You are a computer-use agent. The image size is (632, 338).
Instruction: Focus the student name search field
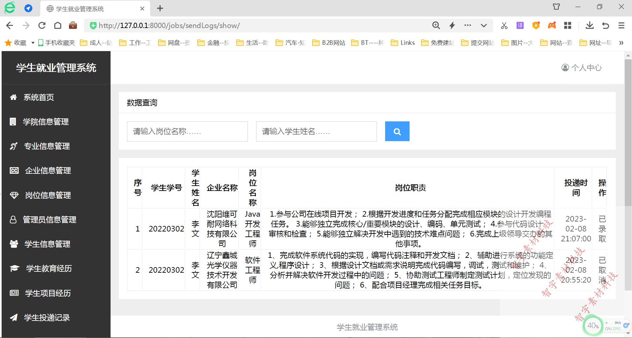[316, 131]
